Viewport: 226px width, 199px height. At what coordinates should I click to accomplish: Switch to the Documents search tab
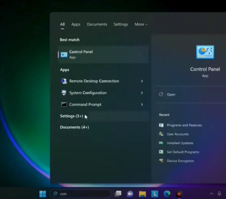[97, 24]
